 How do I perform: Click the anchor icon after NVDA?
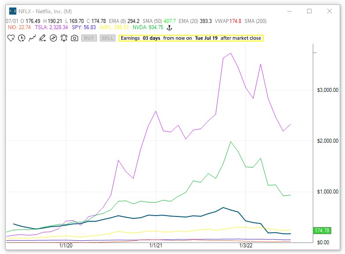click(x=169, y=27)
